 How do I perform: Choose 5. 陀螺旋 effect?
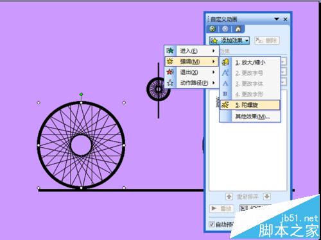tap(250, 105)
